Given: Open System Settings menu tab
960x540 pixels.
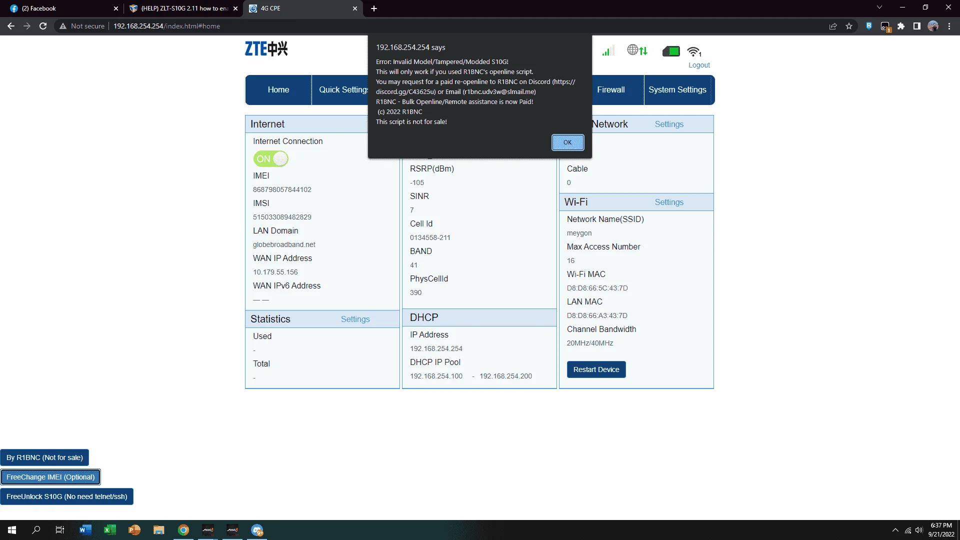Looking at the screenshot, I should 677,90.
